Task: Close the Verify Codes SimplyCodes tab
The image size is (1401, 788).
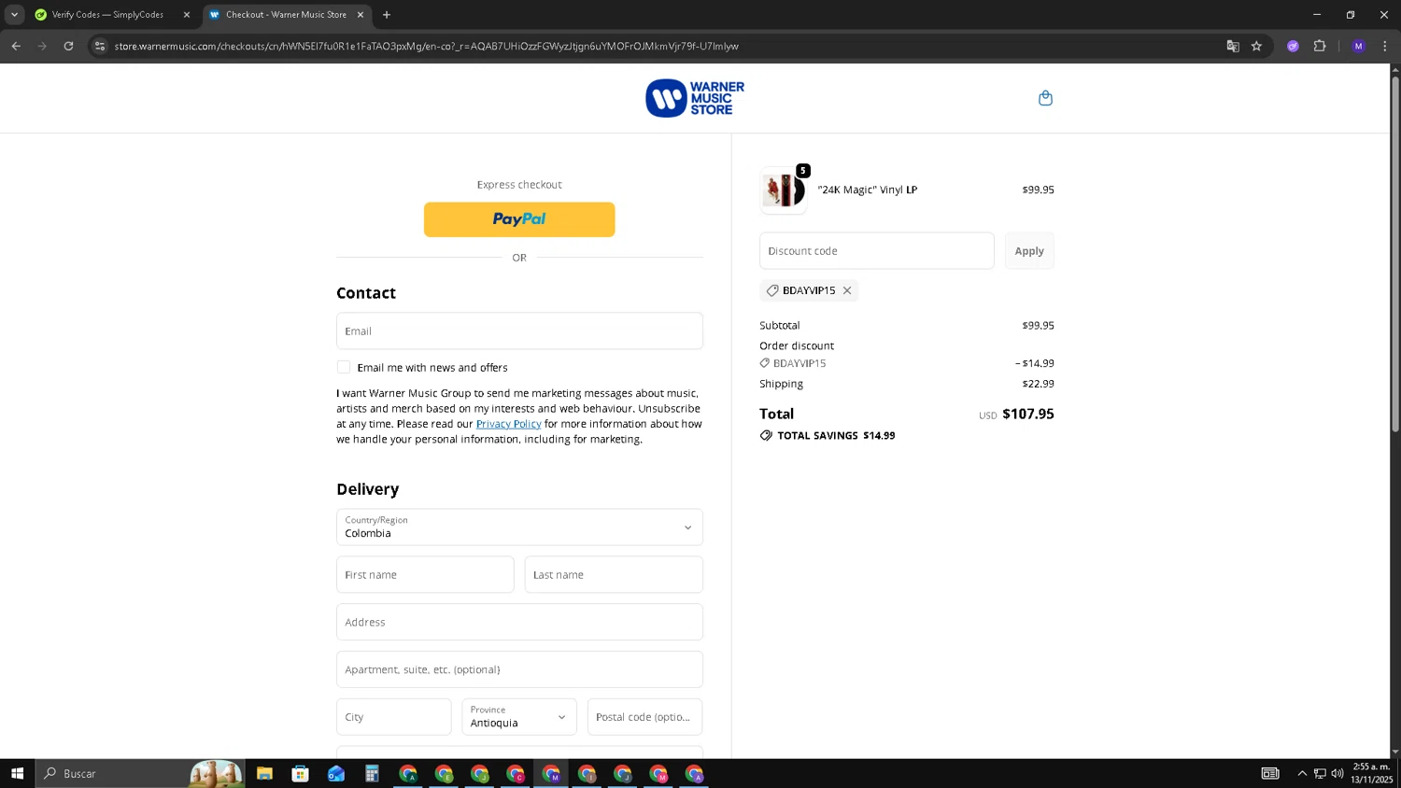Action: point(186,15)
